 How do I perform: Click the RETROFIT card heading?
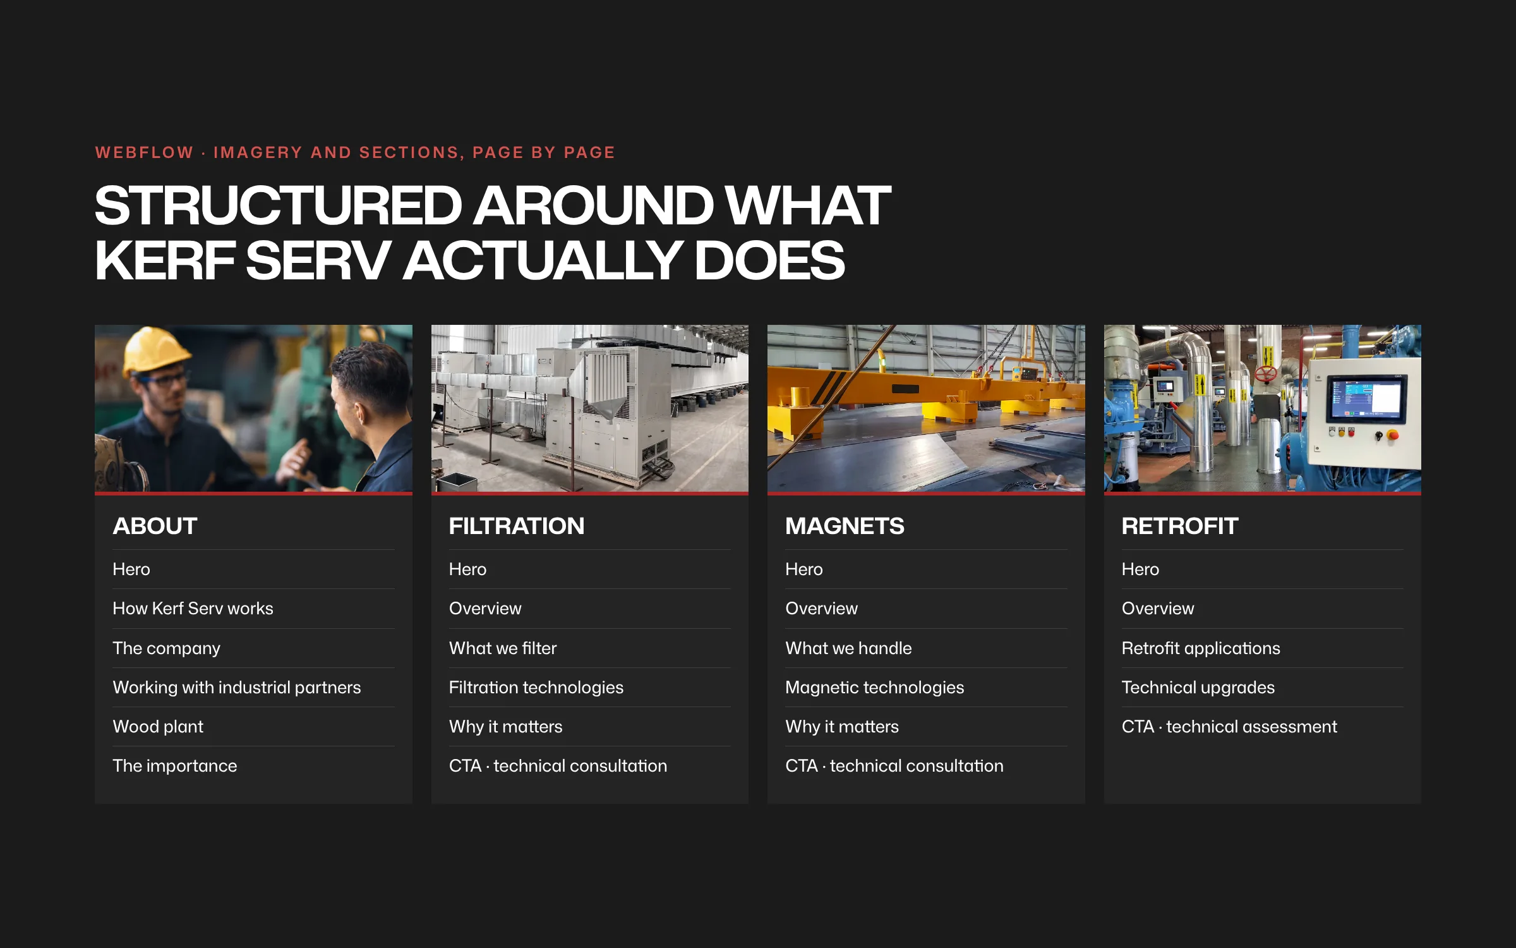pos(1179,526)
